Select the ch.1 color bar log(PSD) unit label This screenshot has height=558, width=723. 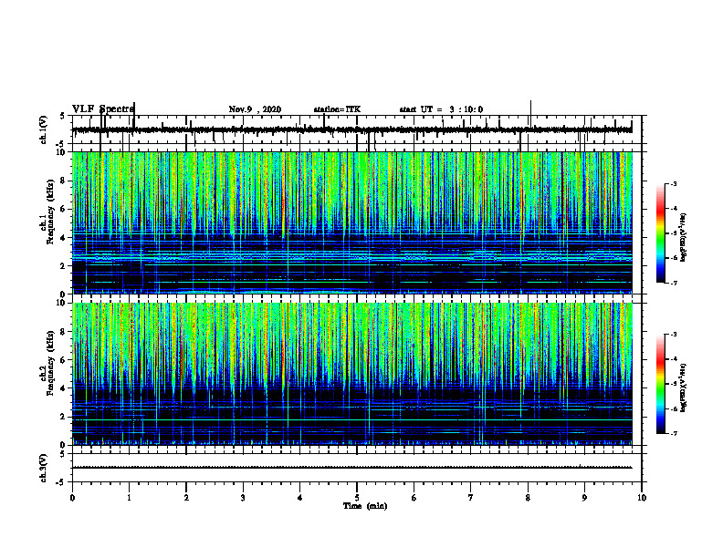point(683,237)
